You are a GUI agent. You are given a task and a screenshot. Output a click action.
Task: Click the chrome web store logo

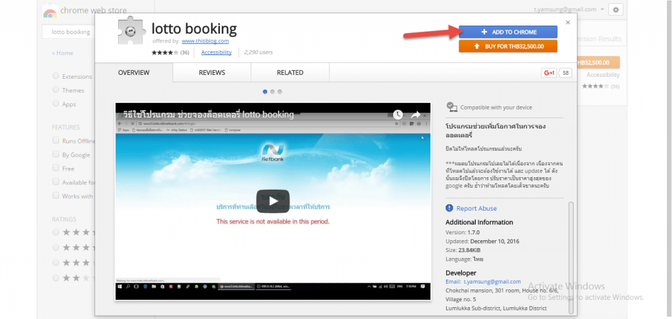[x=49, y=12]
